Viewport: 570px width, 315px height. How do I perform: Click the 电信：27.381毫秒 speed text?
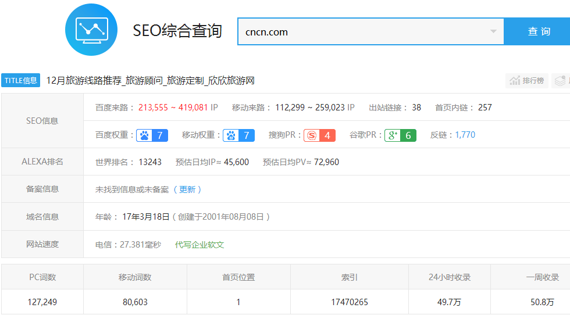click(128, 245)
